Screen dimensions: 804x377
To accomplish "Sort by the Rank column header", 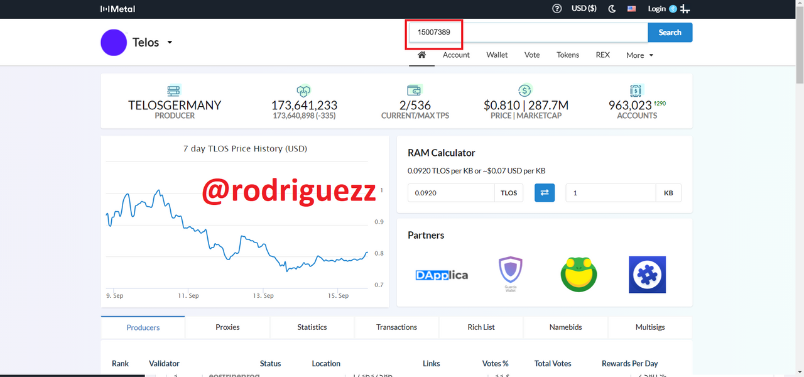I will (x=120, y=364).
